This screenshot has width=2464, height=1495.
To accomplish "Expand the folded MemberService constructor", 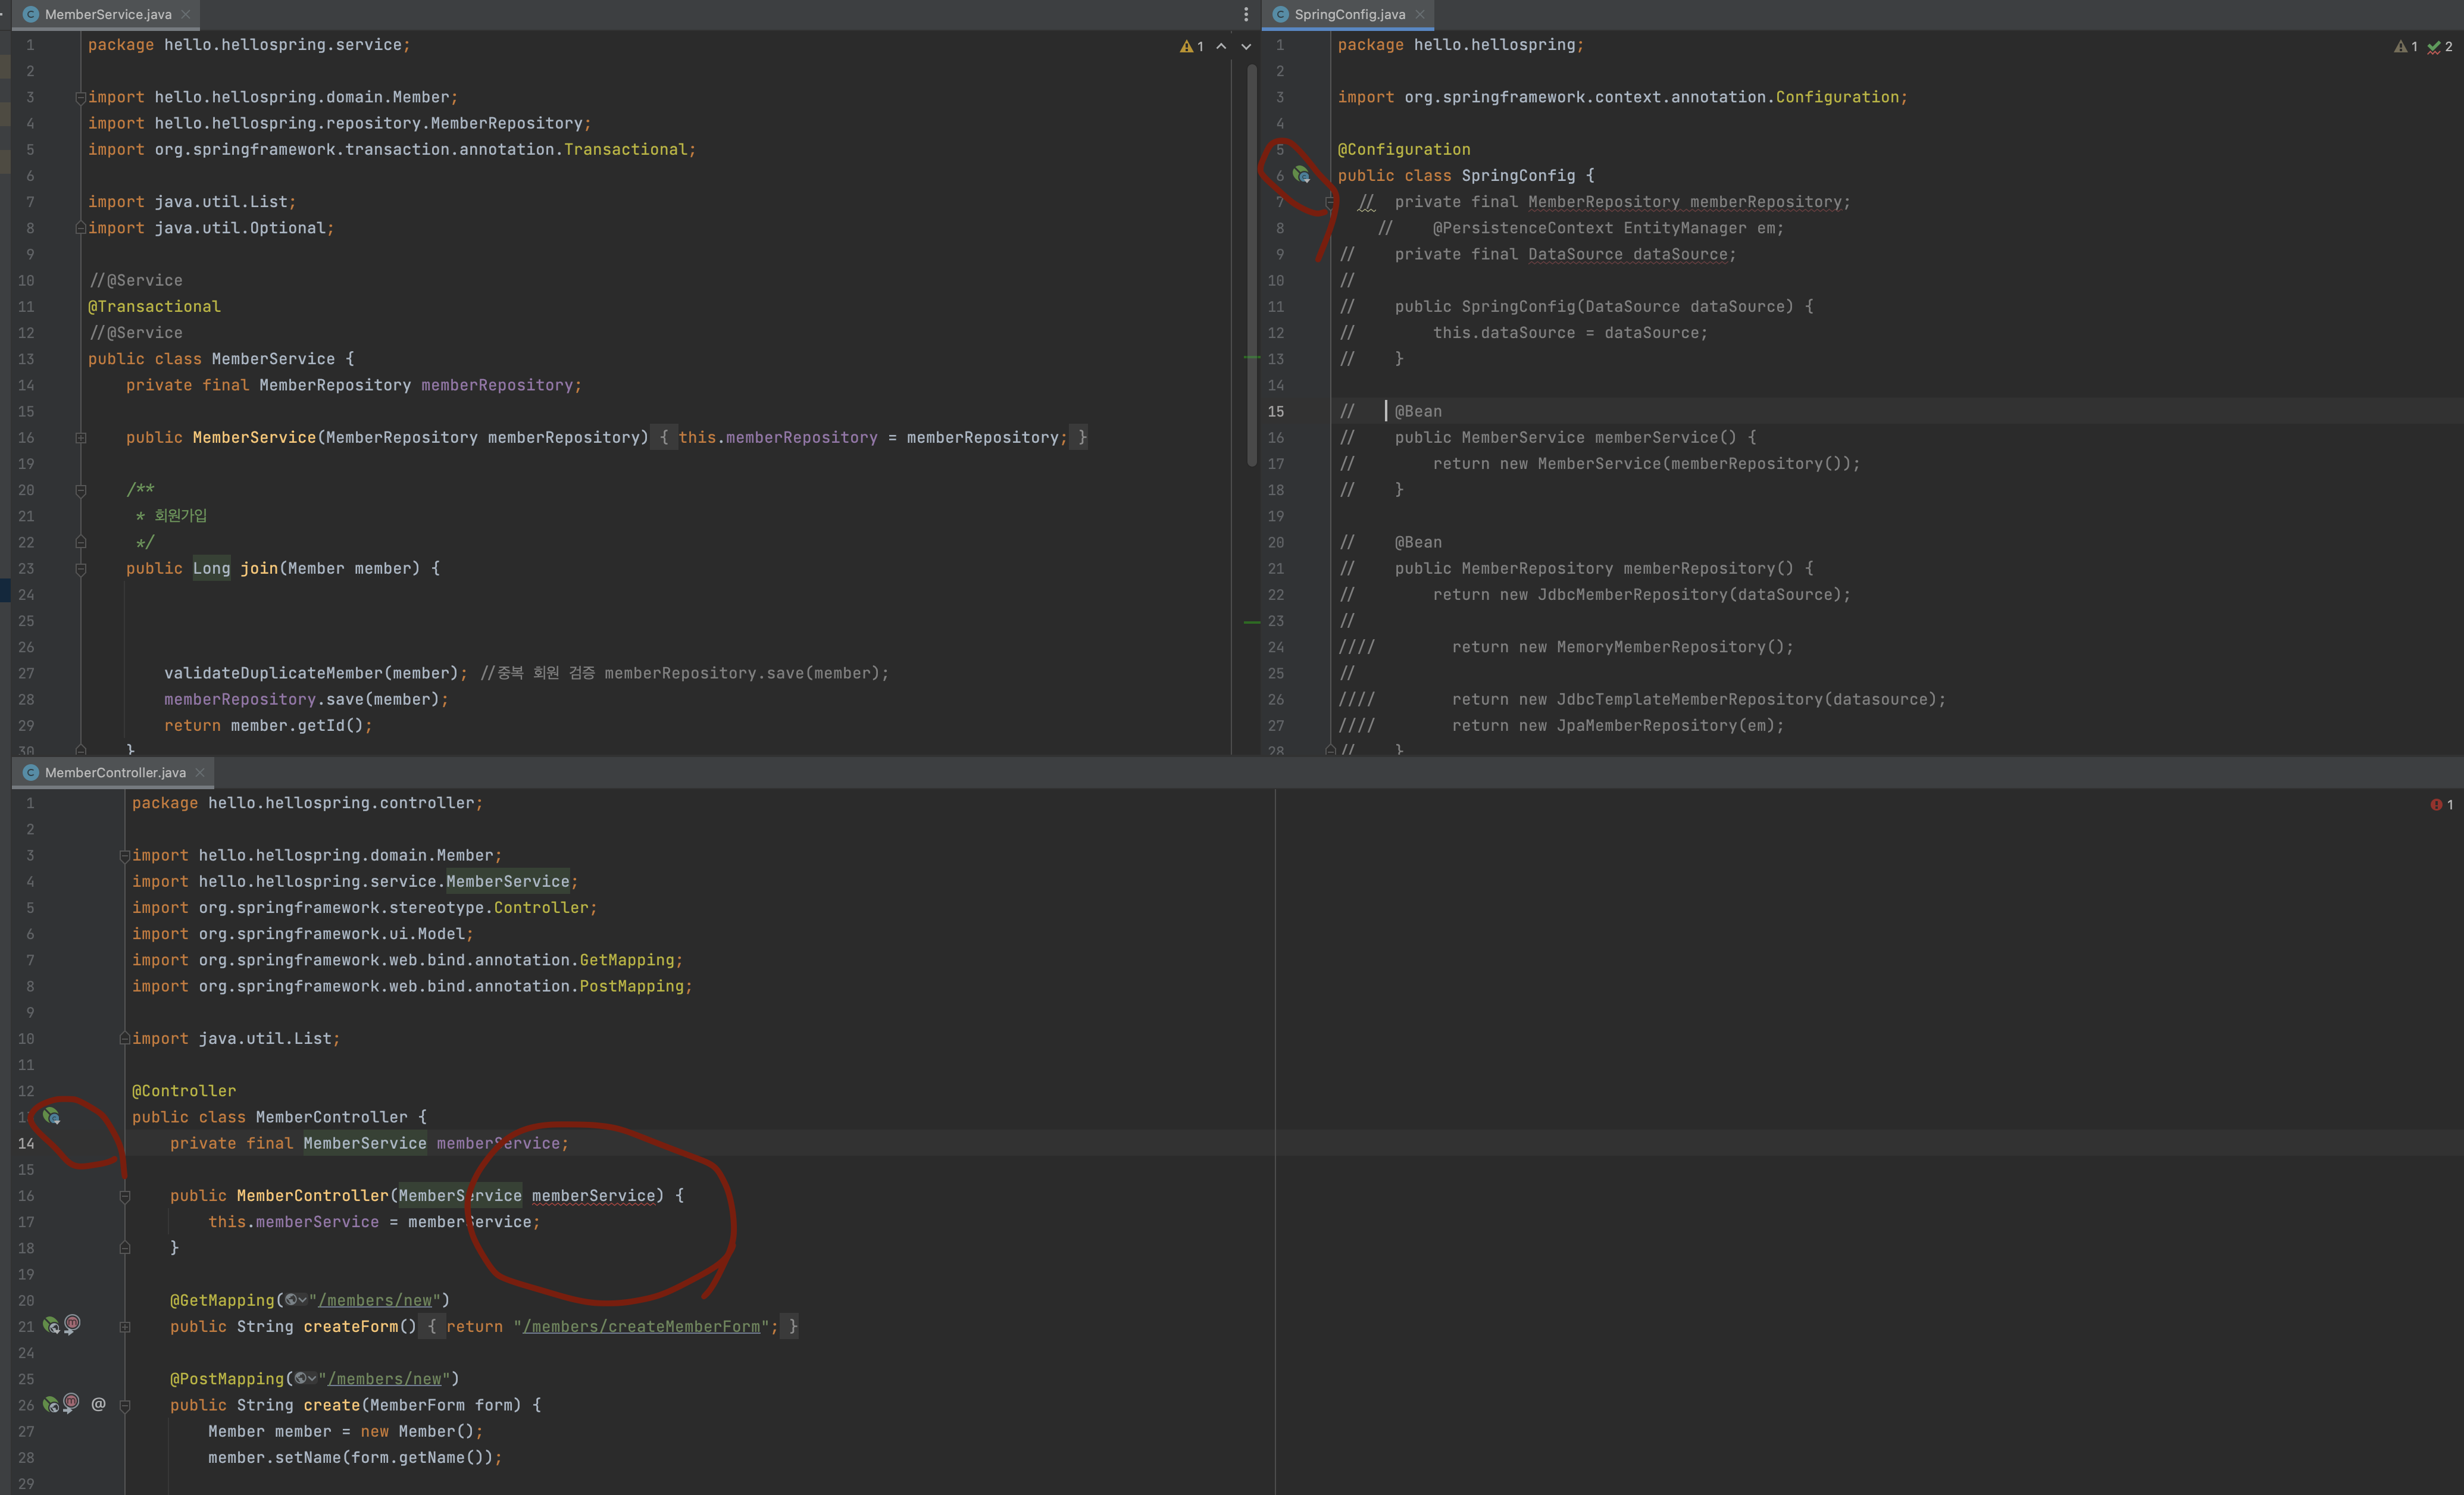I will pos(80,437).
